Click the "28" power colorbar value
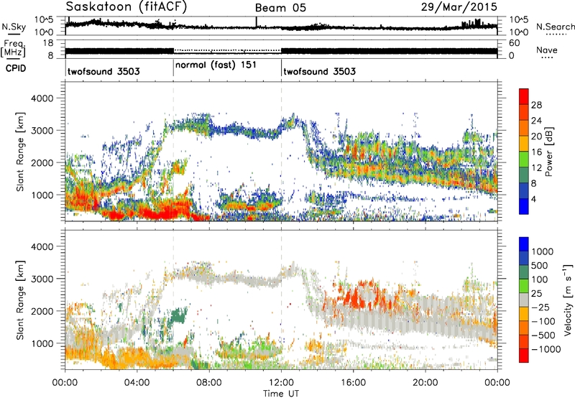The height and width of the screenshot is (398, 575). tap(536, 105)
